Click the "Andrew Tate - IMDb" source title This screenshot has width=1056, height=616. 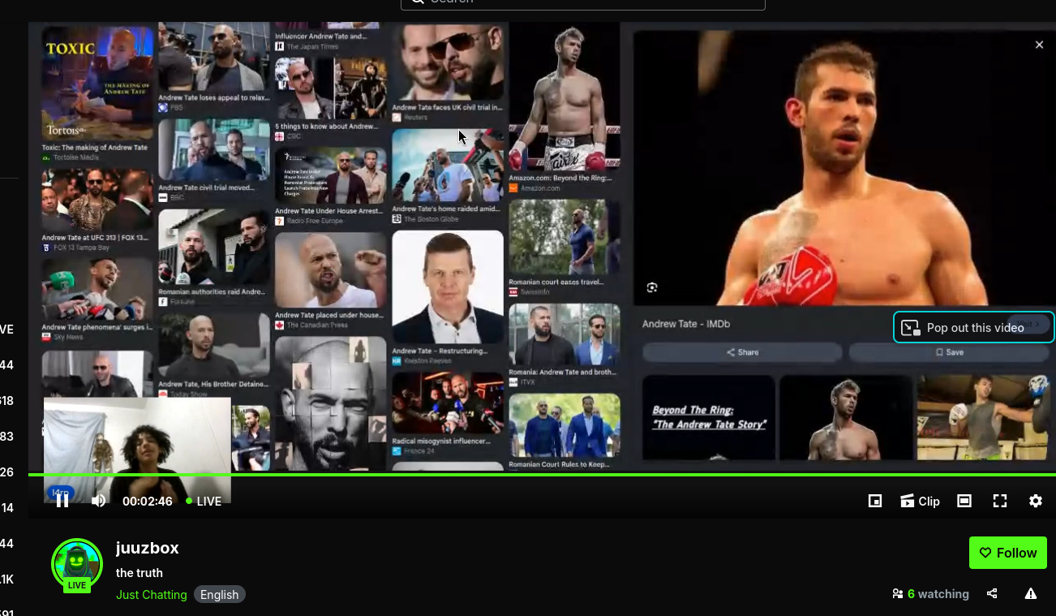coord(686,324)
